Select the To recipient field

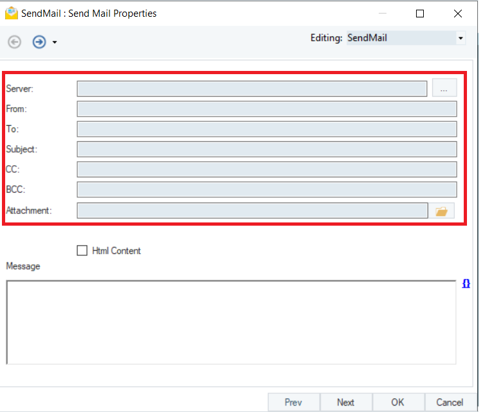(x=267, y=129)
